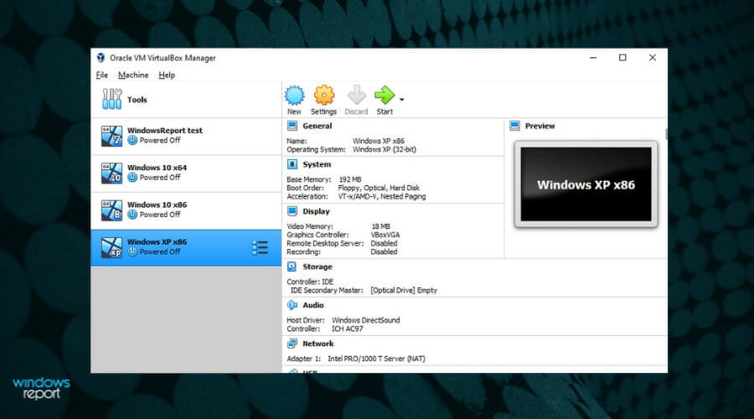This screenshot has width=754, height=419.
Task: Select the Windows 10 x86 VM icon
Action: click(x=111, y=210)
